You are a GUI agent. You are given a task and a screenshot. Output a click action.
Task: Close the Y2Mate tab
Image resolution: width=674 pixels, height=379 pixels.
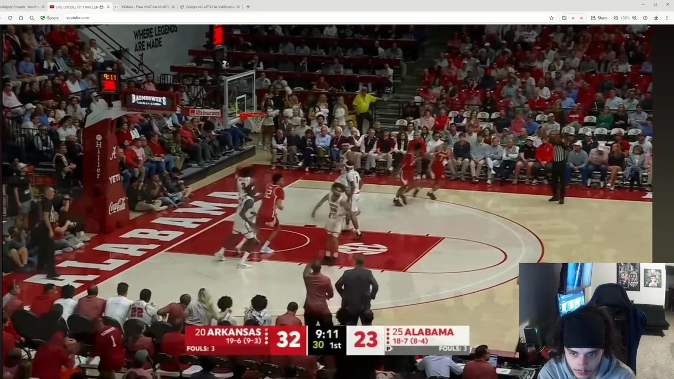tap(173, 7)
